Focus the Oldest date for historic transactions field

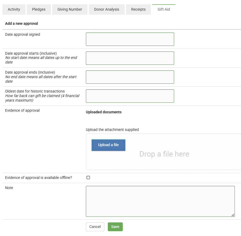point(130,96)
